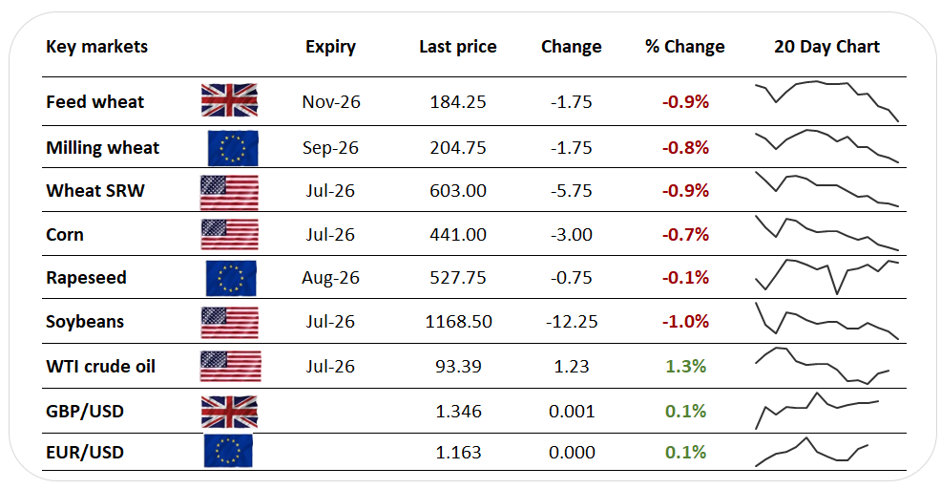Click the US flag in the Corn row
The image size is (941, 489).
tap(229, 234)
